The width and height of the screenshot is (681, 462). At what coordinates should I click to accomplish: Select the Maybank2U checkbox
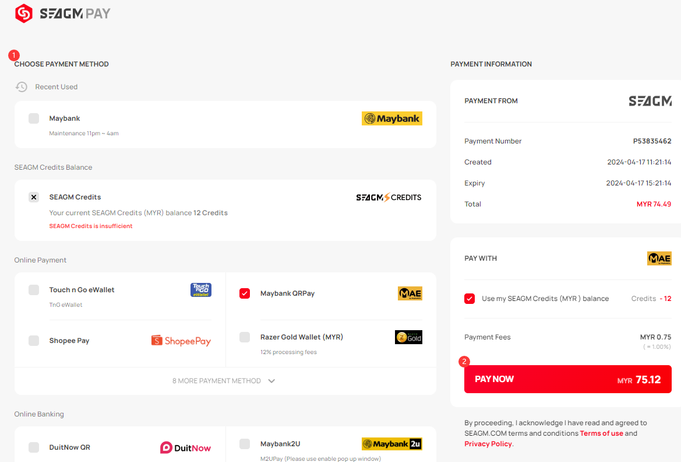point(245,444)
